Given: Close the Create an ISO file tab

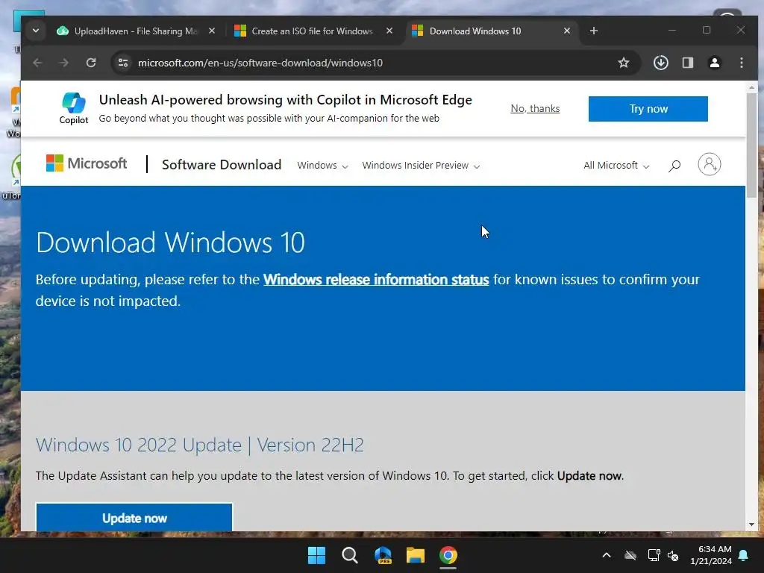Looking at the screenshot, I should tap(389, 31).
